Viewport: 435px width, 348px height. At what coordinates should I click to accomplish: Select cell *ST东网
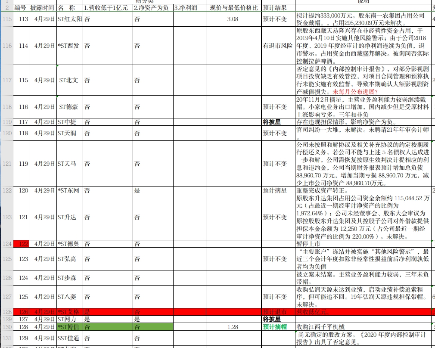70,190
